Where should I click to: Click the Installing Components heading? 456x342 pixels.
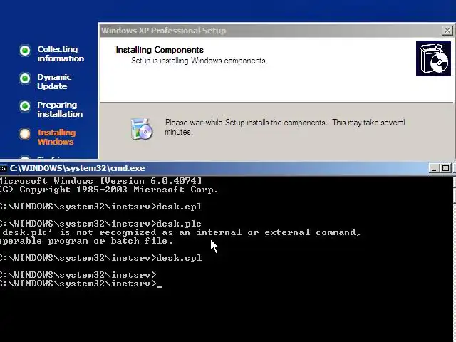(x=160, y=50)
